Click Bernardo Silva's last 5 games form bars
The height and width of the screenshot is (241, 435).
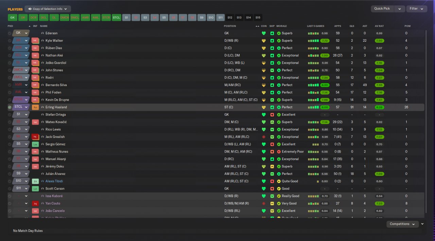click(313, 85)
